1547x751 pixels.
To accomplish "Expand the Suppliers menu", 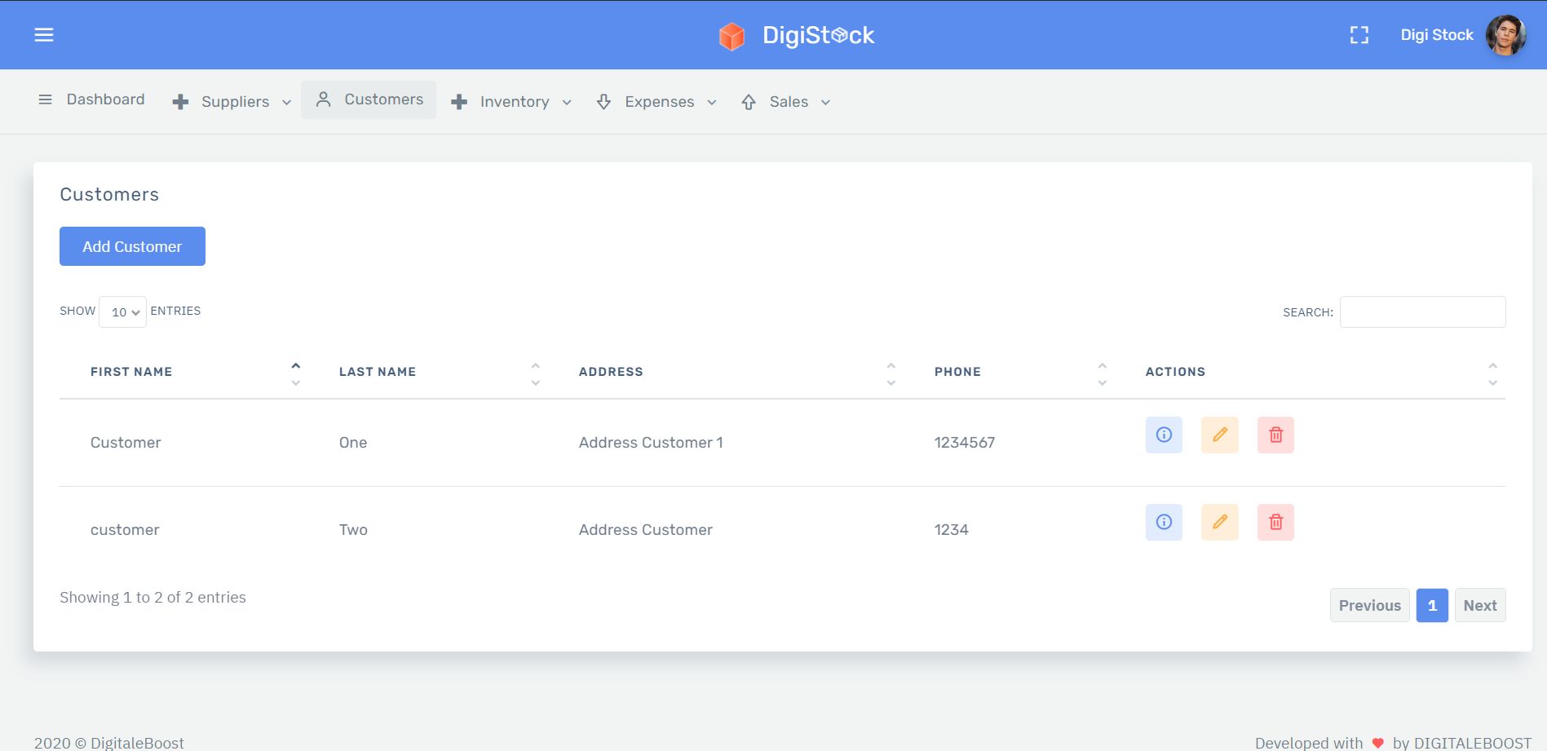I will click(232, 102).
